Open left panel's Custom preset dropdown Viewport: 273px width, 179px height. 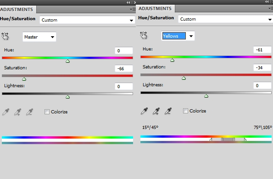click(x=87, y=20)
